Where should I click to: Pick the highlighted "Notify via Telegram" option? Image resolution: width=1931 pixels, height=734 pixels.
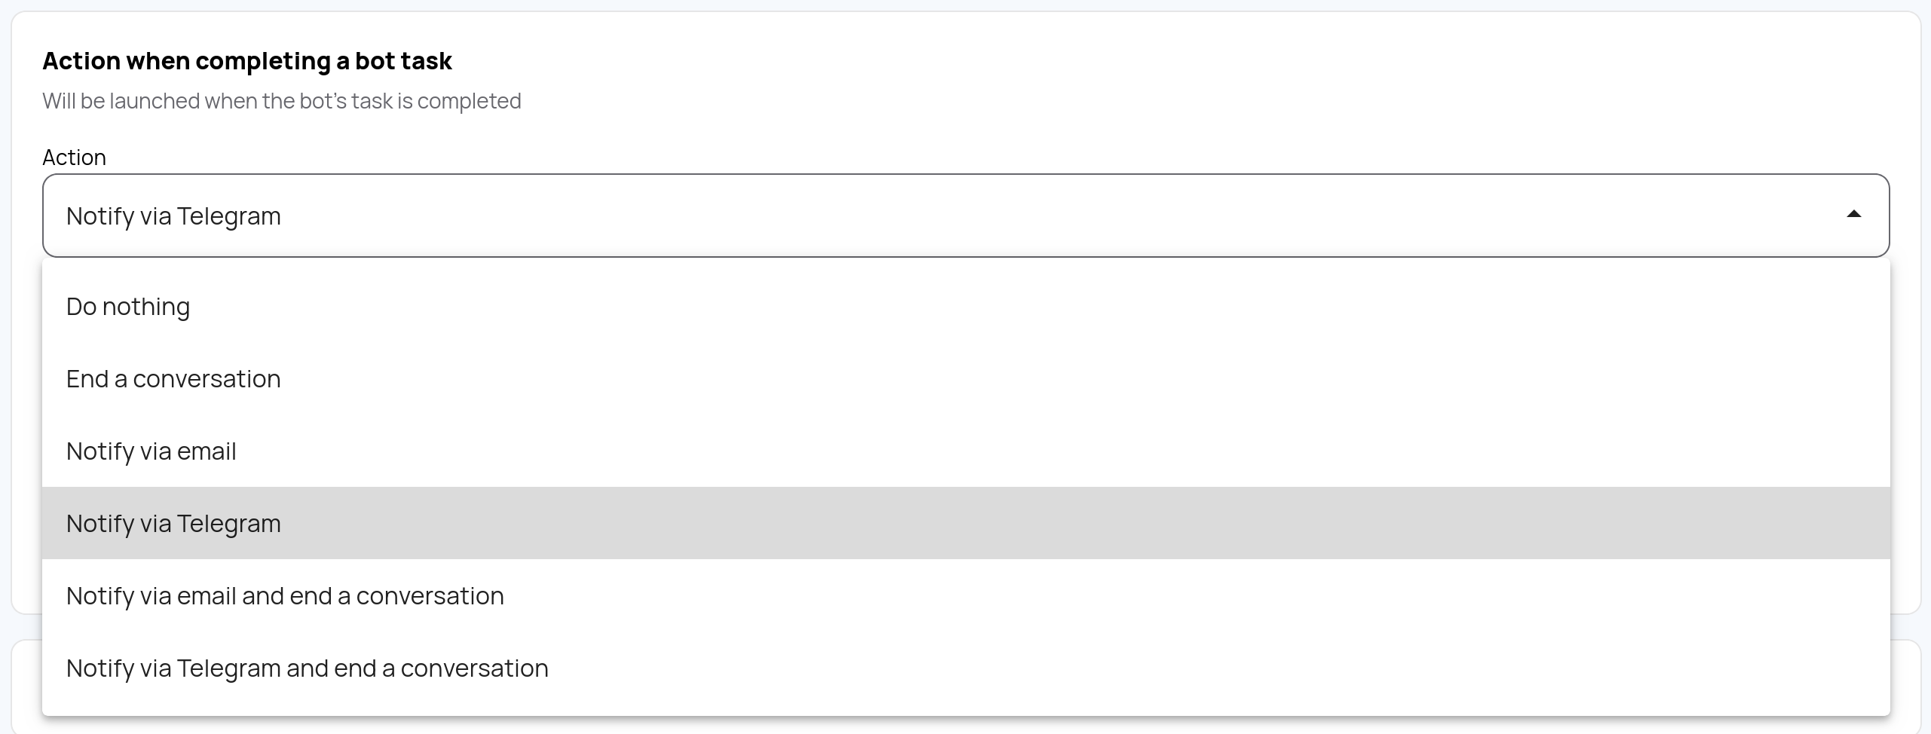point(173,524)
